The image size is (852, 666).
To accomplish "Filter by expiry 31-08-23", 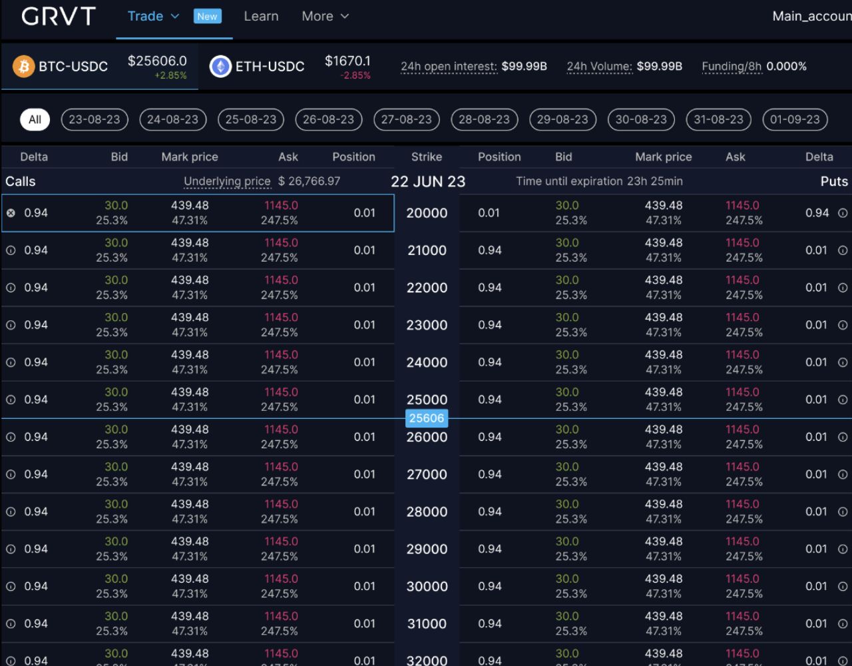I will [x=719, y=120].
